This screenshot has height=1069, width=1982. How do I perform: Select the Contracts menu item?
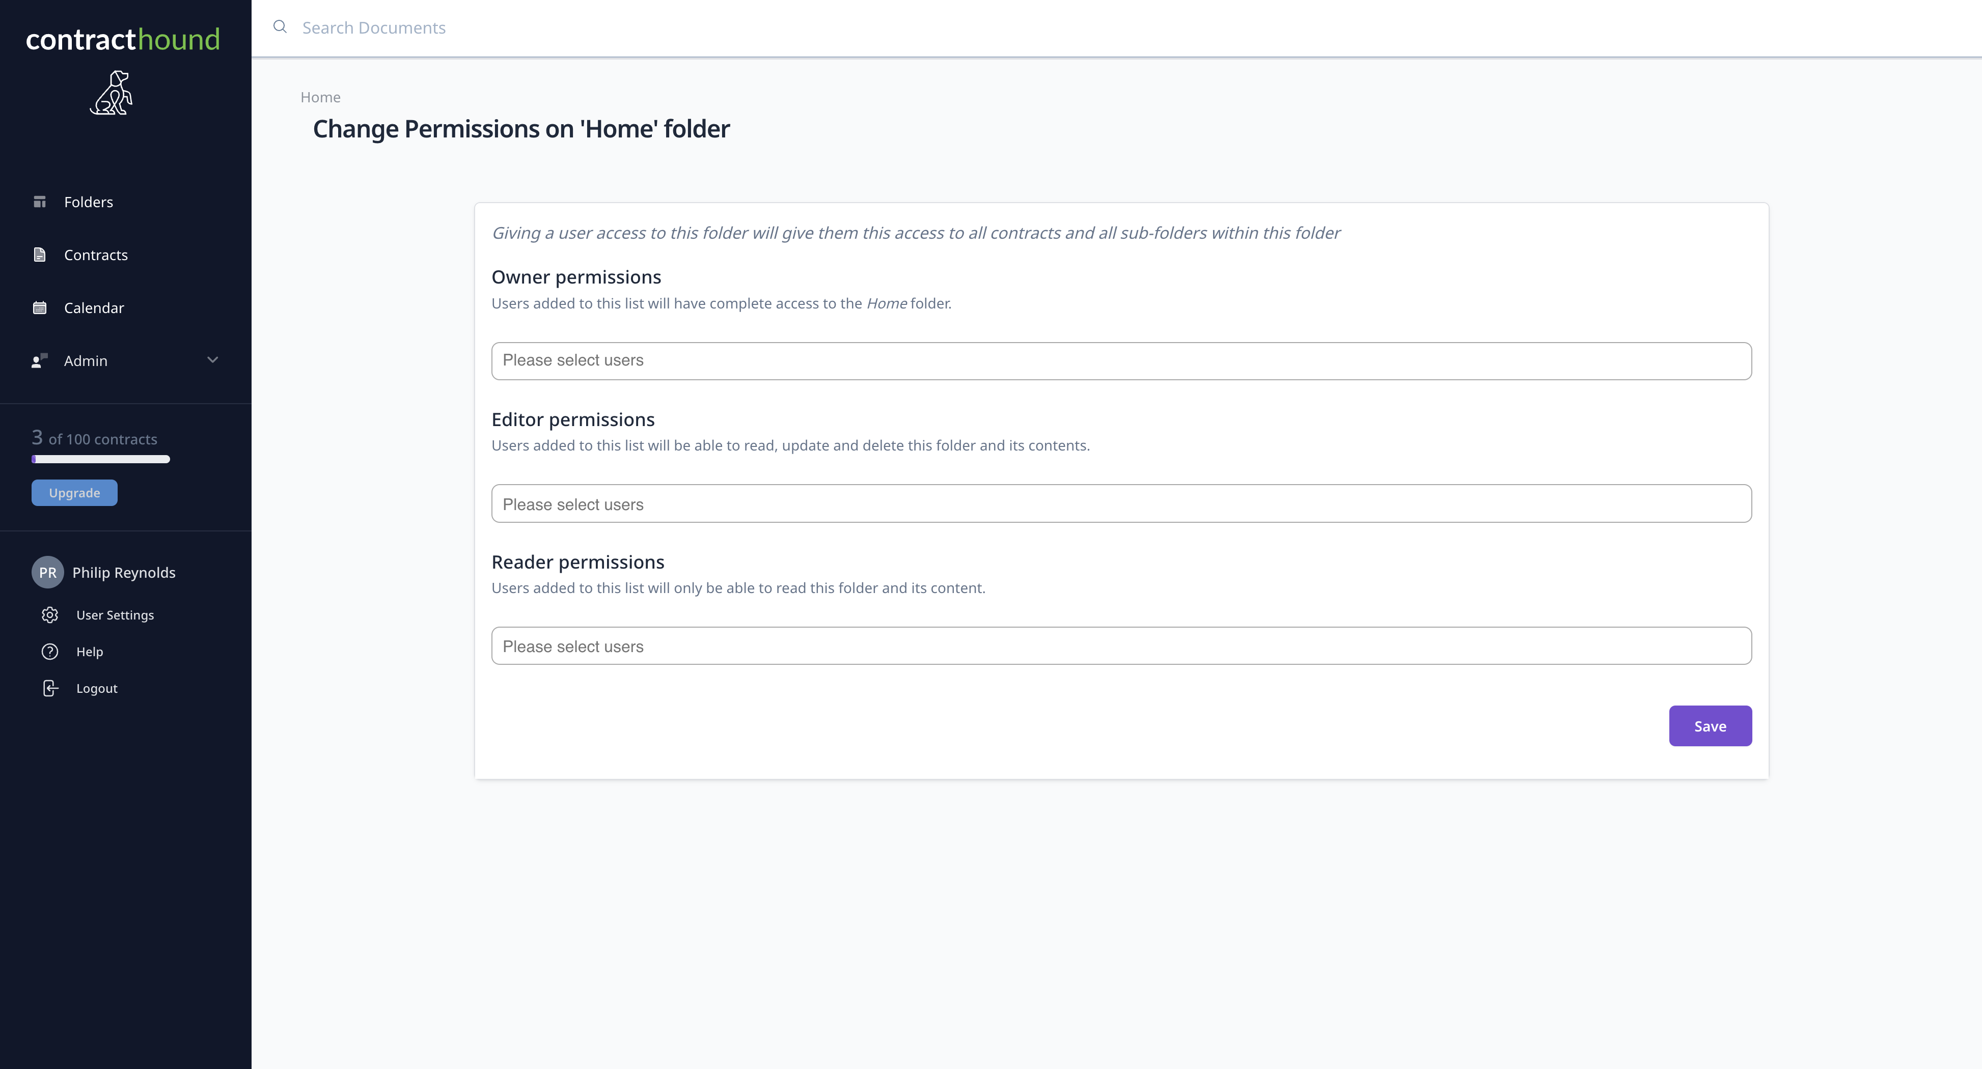point(95,255)
